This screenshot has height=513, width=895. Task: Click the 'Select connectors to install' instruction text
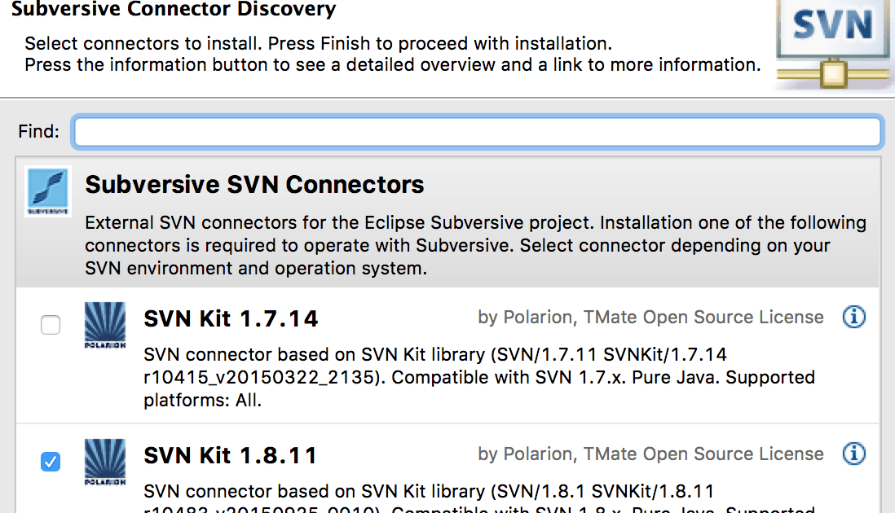coord(319,43)
